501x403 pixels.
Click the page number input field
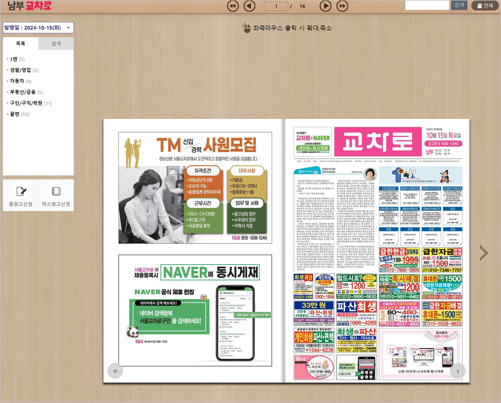click(x=276, y=6)
